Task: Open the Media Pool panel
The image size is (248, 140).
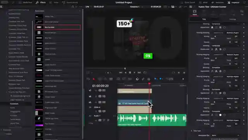Action: pyautogui.click(x=25, y=2)
